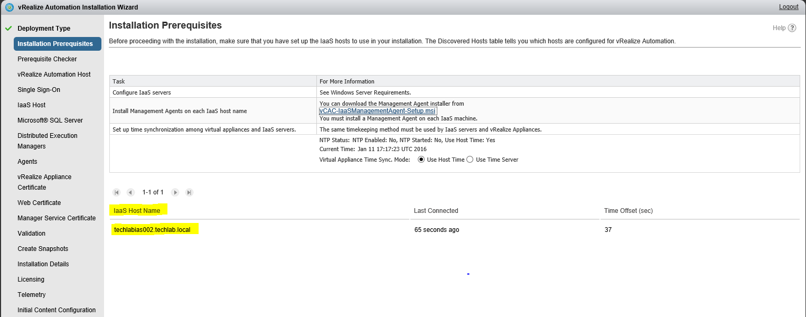Click the Help link text
The image size is (806, 317).
click(x=779, y=28)
